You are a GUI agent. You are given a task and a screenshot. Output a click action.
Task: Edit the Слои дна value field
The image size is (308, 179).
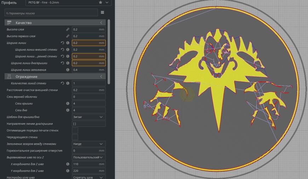pos(89,110)
